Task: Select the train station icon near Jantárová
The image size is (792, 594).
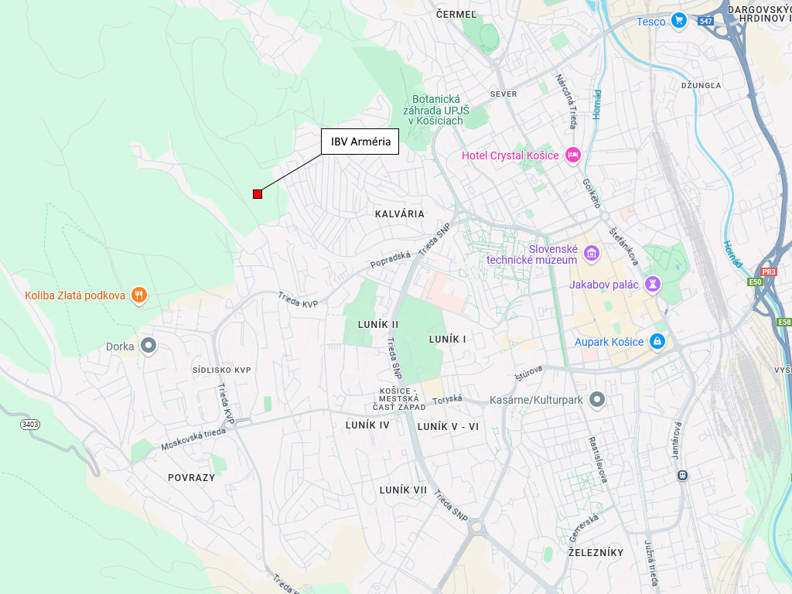Action: click(682, 476)
